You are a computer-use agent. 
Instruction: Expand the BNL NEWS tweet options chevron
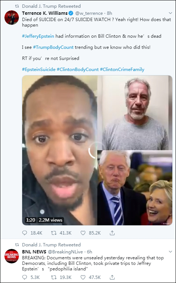(170, 252)
